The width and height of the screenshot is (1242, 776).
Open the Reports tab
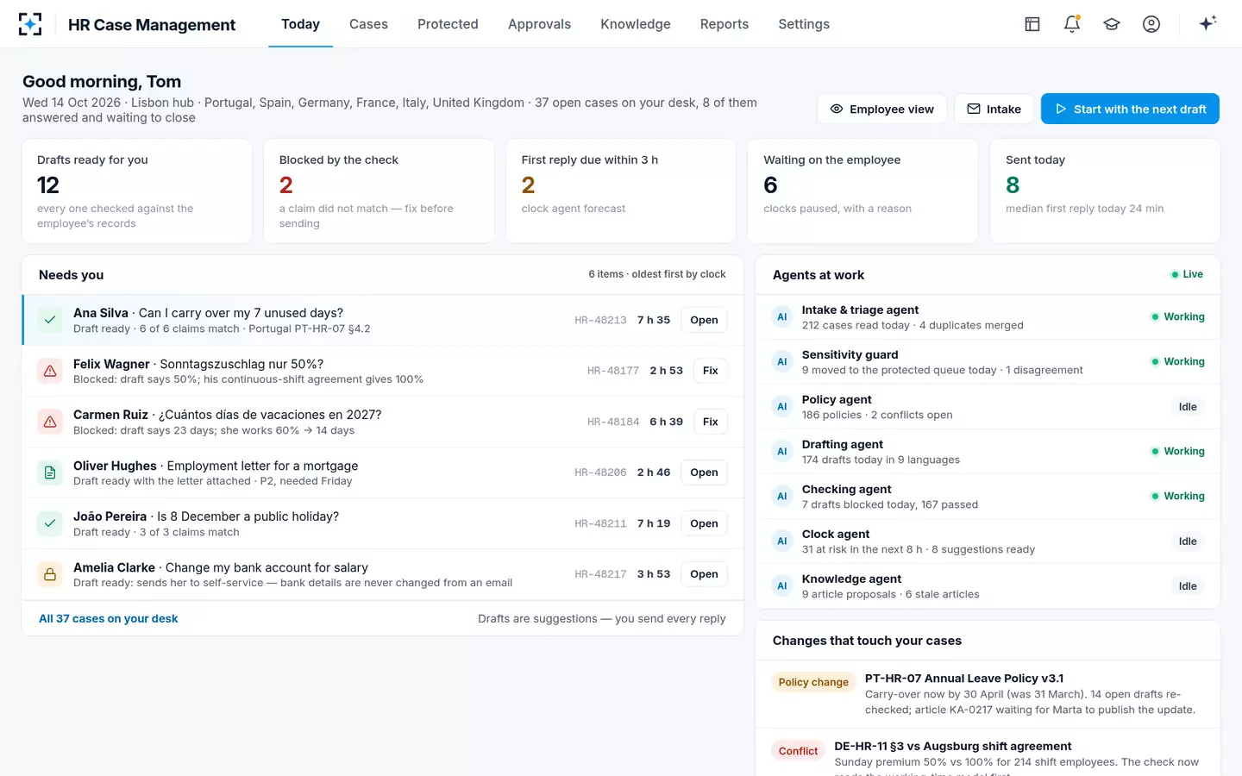pos(724,24)
